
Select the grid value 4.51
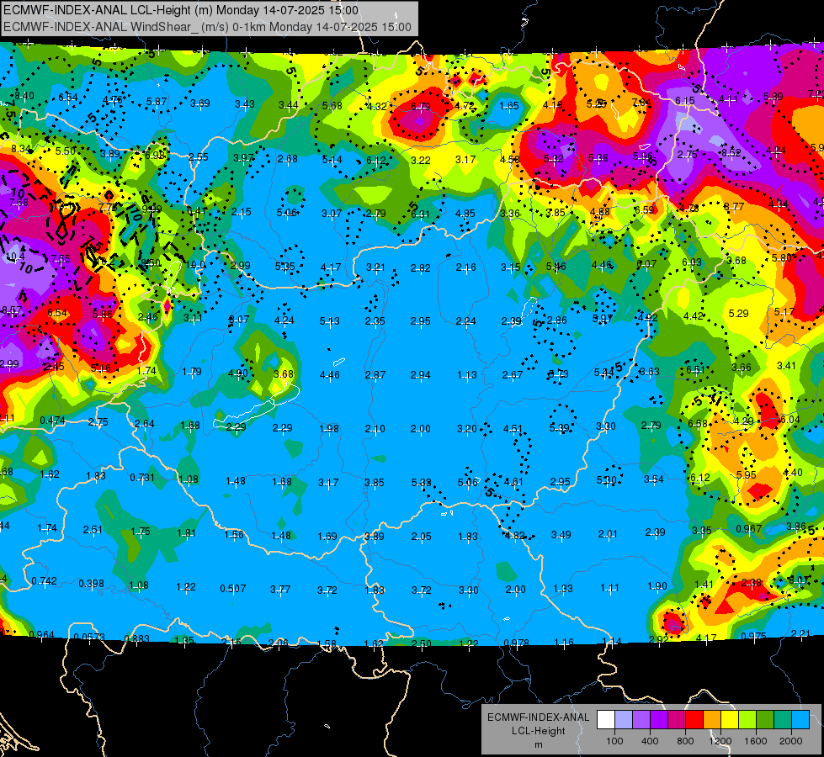point(513,429)
